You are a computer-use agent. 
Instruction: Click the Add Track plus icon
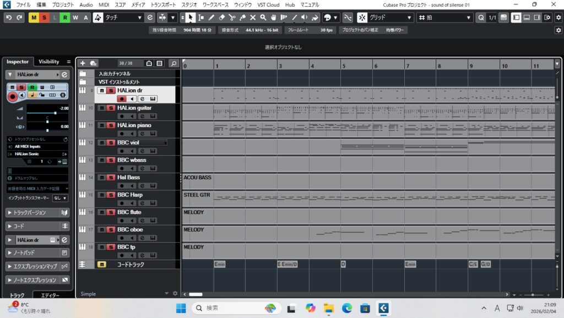point(83,63)
